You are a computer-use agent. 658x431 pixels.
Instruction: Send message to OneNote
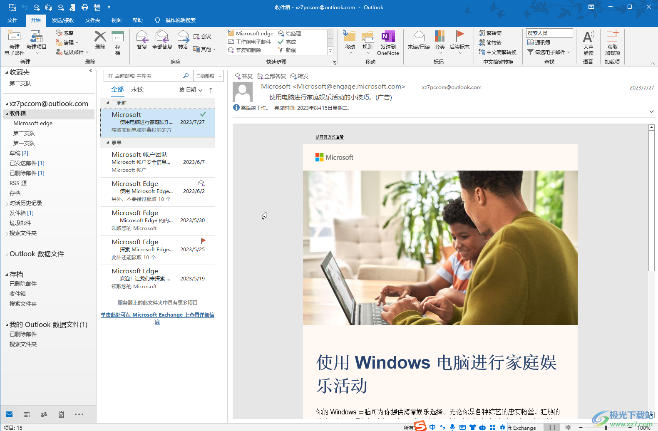[388, 43]
